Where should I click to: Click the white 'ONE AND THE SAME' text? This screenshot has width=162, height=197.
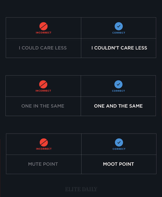pos(118,106)
